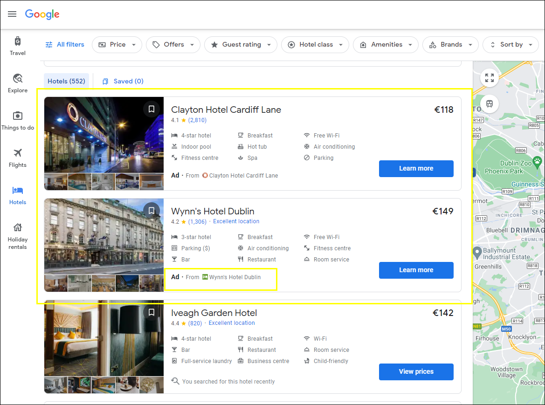Select the Hotels (552) tab
The image size is (545, 405).
pyautogui.click(x=66, y=81)
